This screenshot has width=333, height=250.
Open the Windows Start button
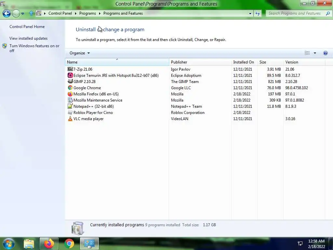(9, 243)
